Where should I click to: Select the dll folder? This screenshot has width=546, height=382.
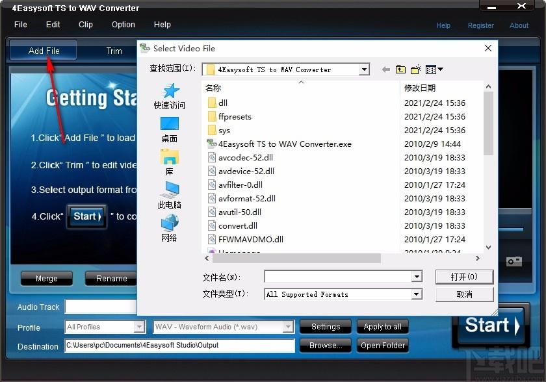(x=218, y=103)
